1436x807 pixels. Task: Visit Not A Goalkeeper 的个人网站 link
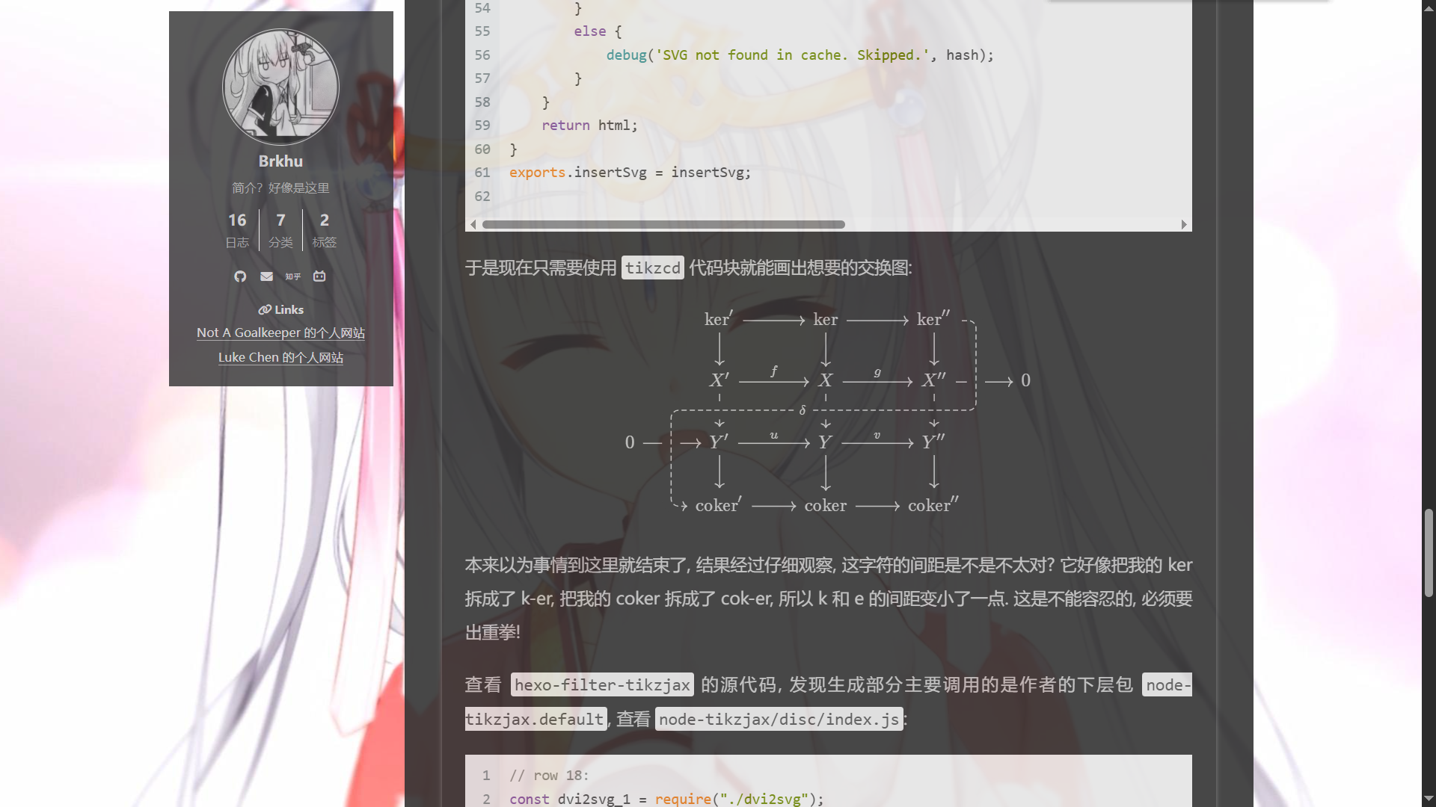coord(280,333)
